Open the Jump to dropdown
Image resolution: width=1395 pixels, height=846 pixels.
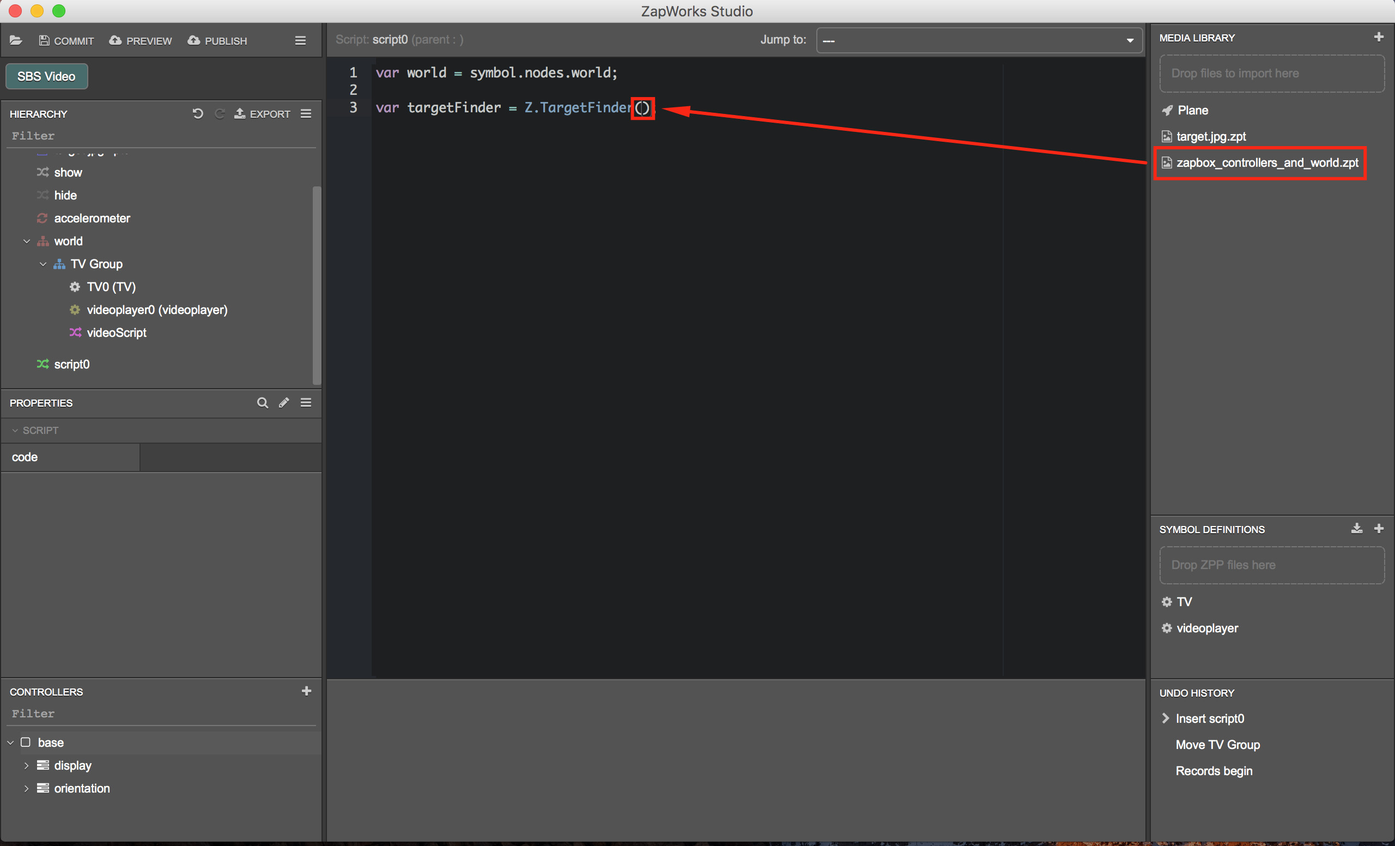pyautogui.click(x=978, y=40)
